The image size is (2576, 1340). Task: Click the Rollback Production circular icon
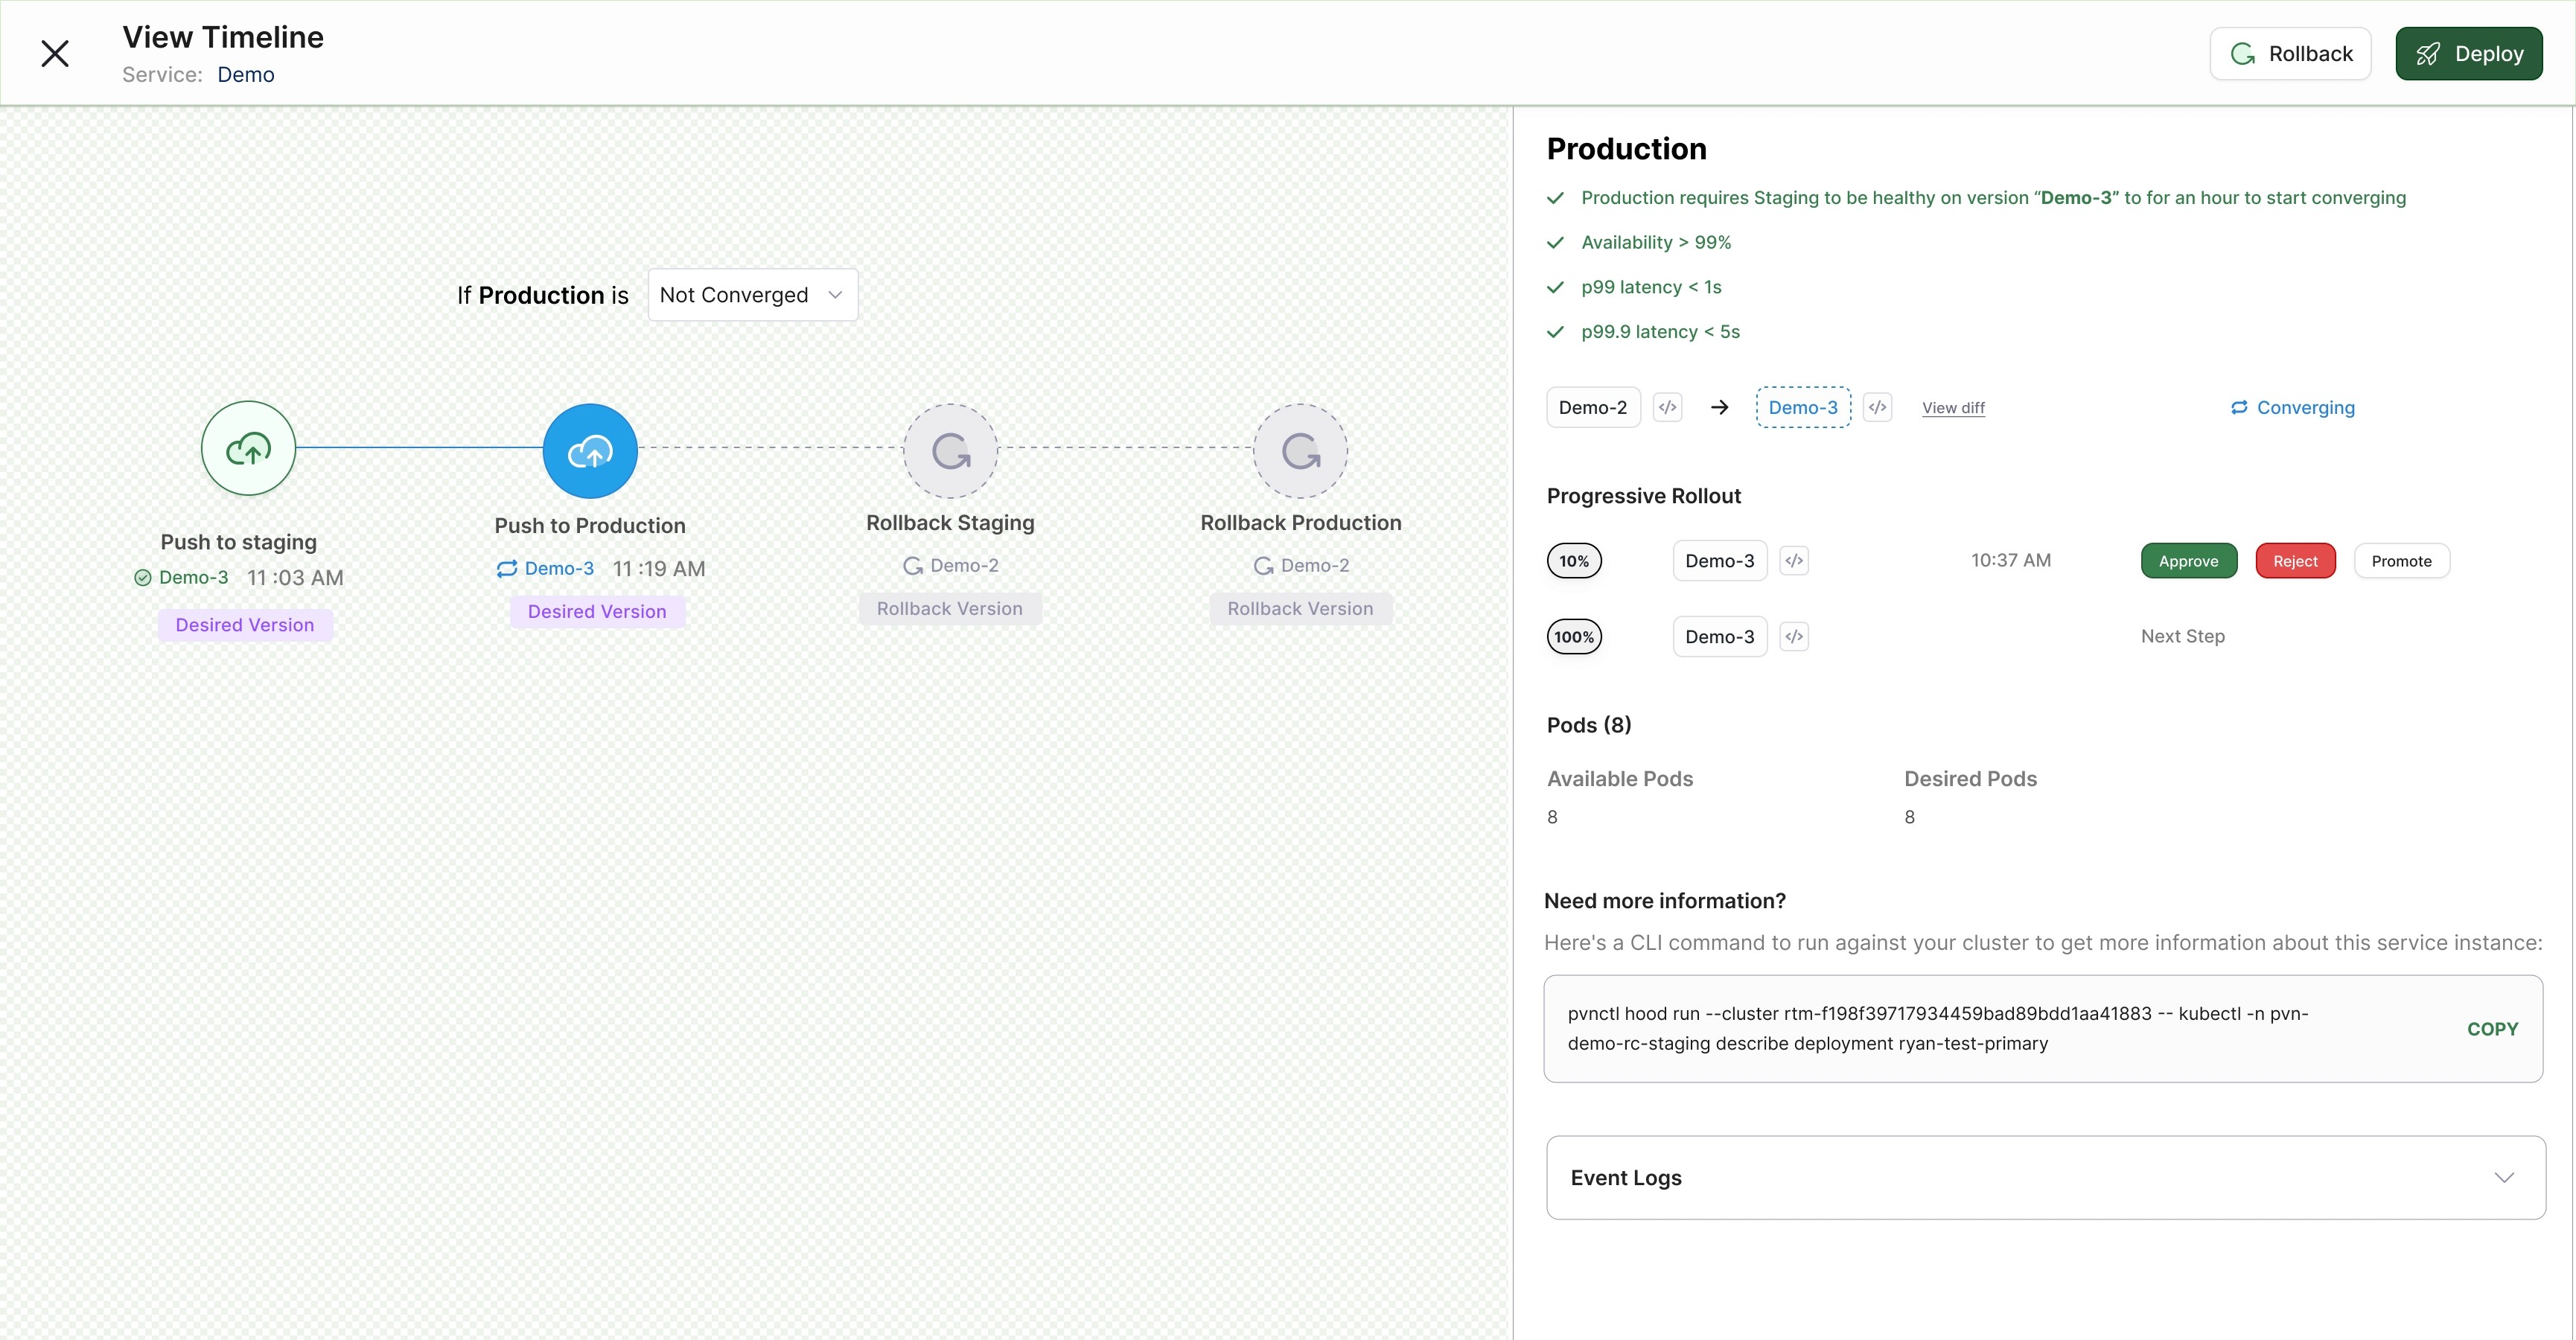(x=1300, y=451)
